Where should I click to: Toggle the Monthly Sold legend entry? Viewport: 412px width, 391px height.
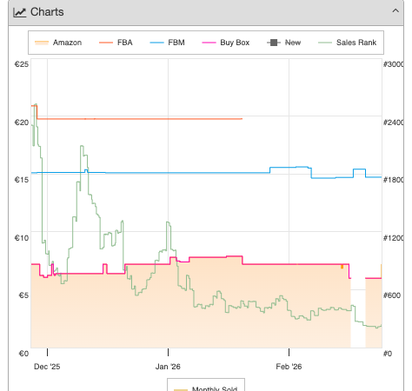click(x=206, y=388)
